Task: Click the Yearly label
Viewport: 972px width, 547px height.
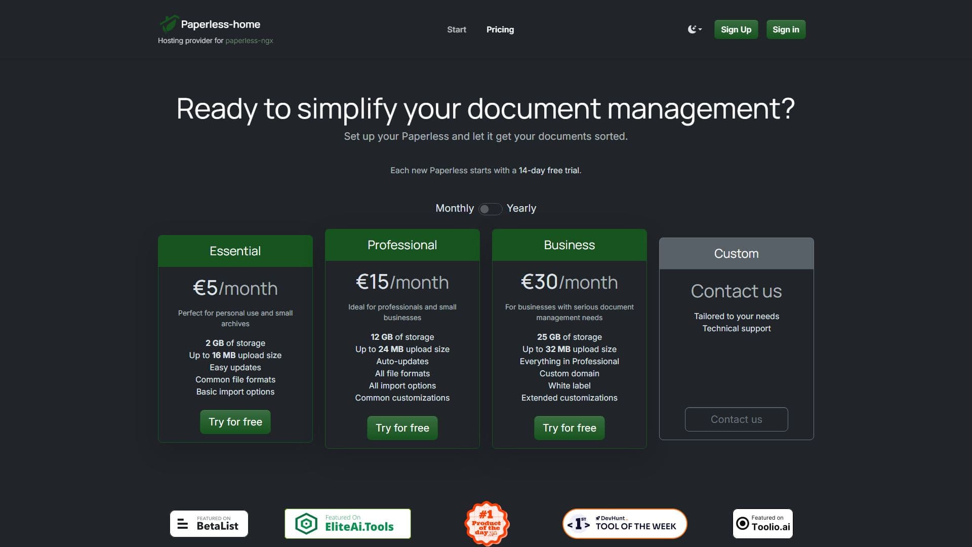Action: [x=521, y=208]
